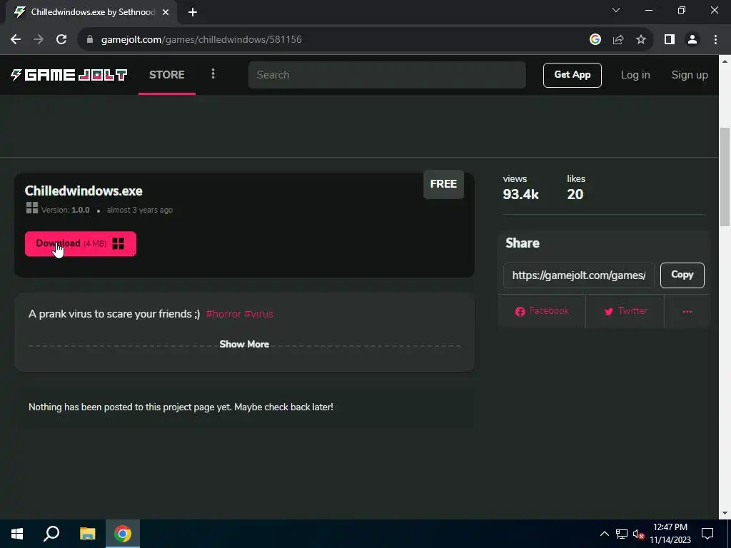This screenshot has height=548, width=731.
Task: Open the #horror hashtag link
Action: point(223,314)
